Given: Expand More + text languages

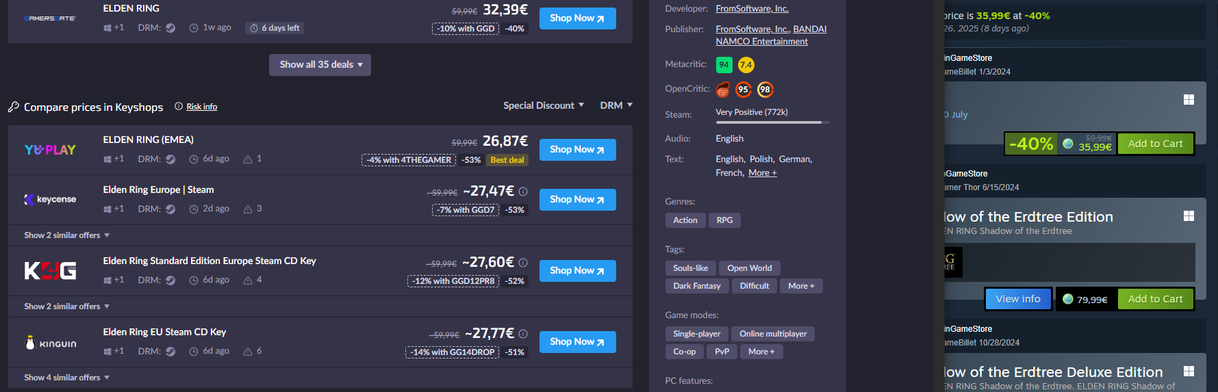Looking at the screenshot, I should click(762, 173).
